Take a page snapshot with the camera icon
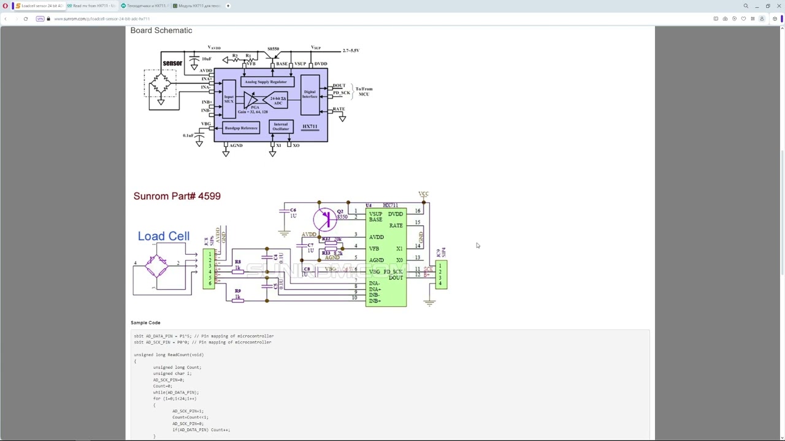Screen dimensions: 785x441 tap(725, 19)
